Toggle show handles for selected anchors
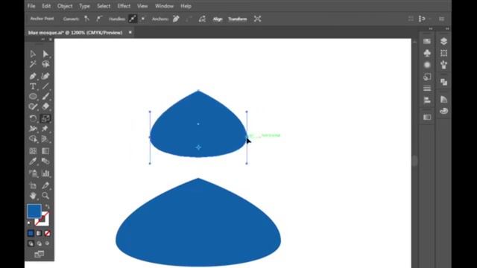 point(133,19)
